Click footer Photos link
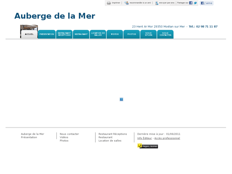Image resolution: width=232 pixels, height=174 pixels. [x=64, y=141]
